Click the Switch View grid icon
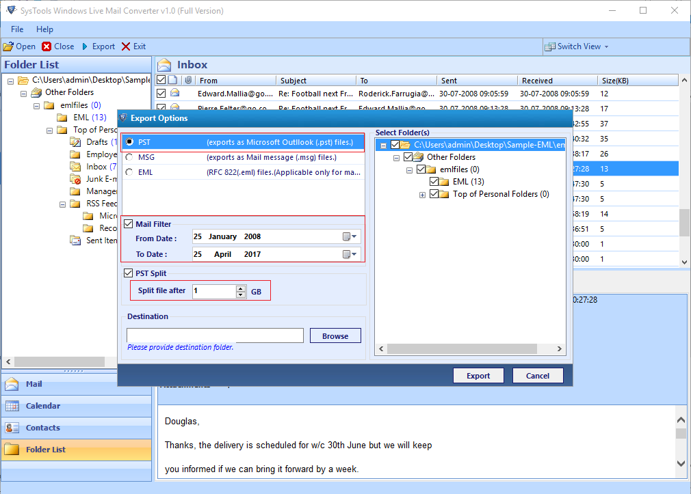Image resolution: width=691 pixels, height=494 pixels. pyautogui.click(x=550, y=46)
